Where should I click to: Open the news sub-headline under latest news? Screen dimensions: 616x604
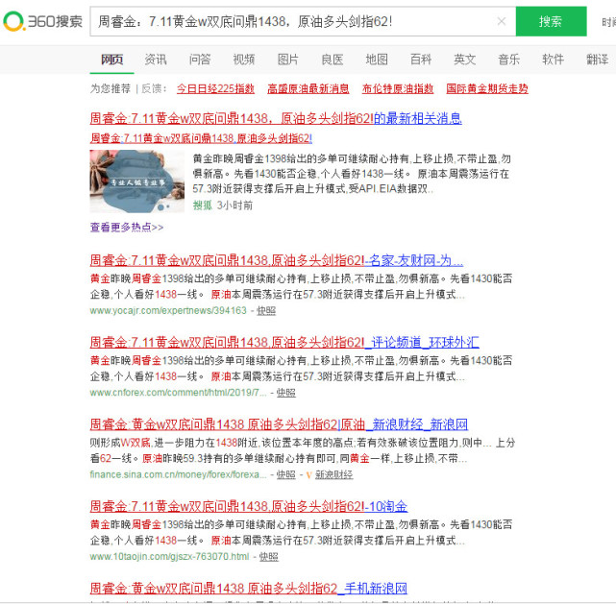coord(201,138)
